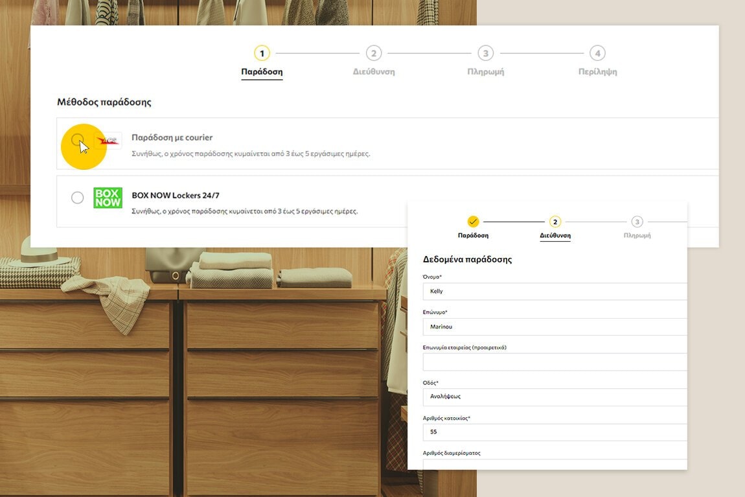The image size is (745, 497).
Task: Click the Επώνυμο field containing Marinou
Action: coord(555,327)
